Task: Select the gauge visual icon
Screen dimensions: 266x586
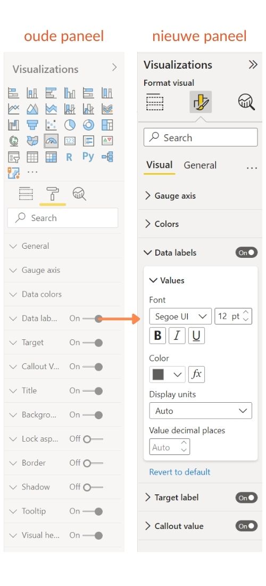Action: click(x=51, y=141)
